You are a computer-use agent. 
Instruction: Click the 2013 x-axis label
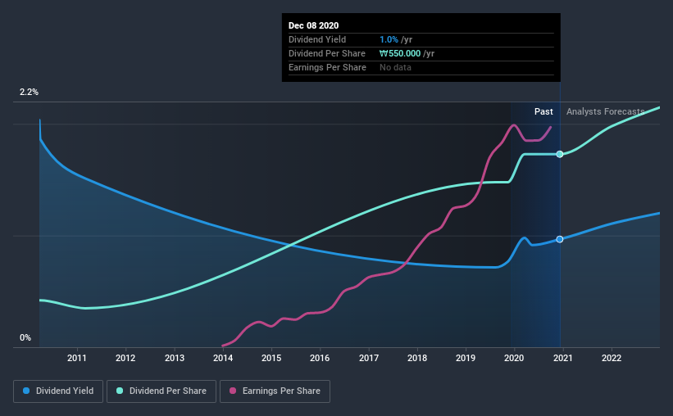point(175,358)
